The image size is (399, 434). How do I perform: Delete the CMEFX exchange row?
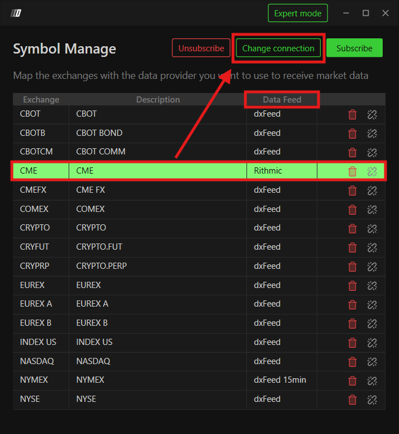point(352,191)
